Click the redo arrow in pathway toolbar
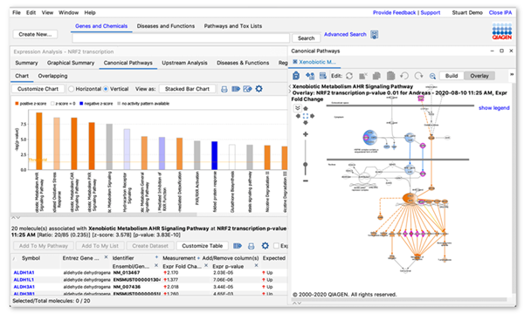This screenshot has width=524, height=314. 418,76
